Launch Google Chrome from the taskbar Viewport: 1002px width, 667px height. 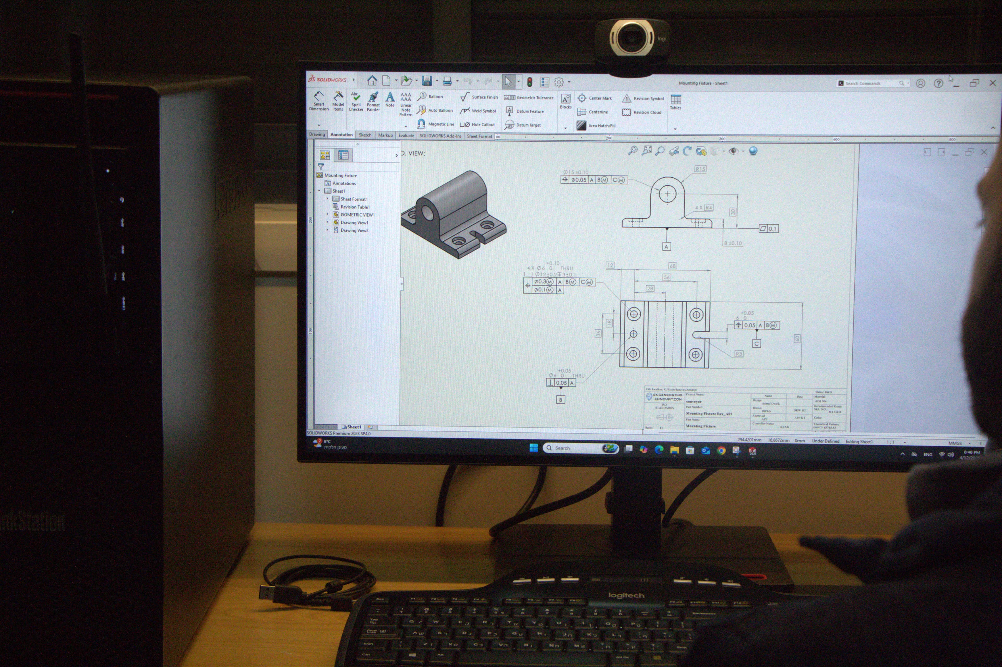tap(721, 450)
